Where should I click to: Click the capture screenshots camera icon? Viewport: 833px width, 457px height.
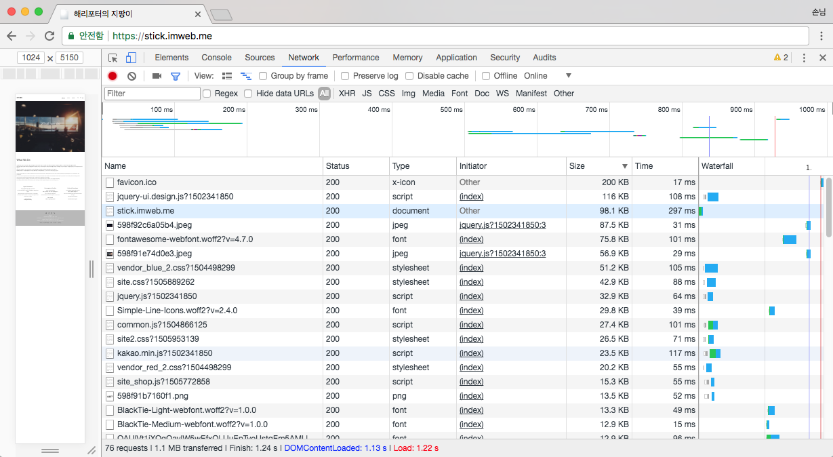157,76
